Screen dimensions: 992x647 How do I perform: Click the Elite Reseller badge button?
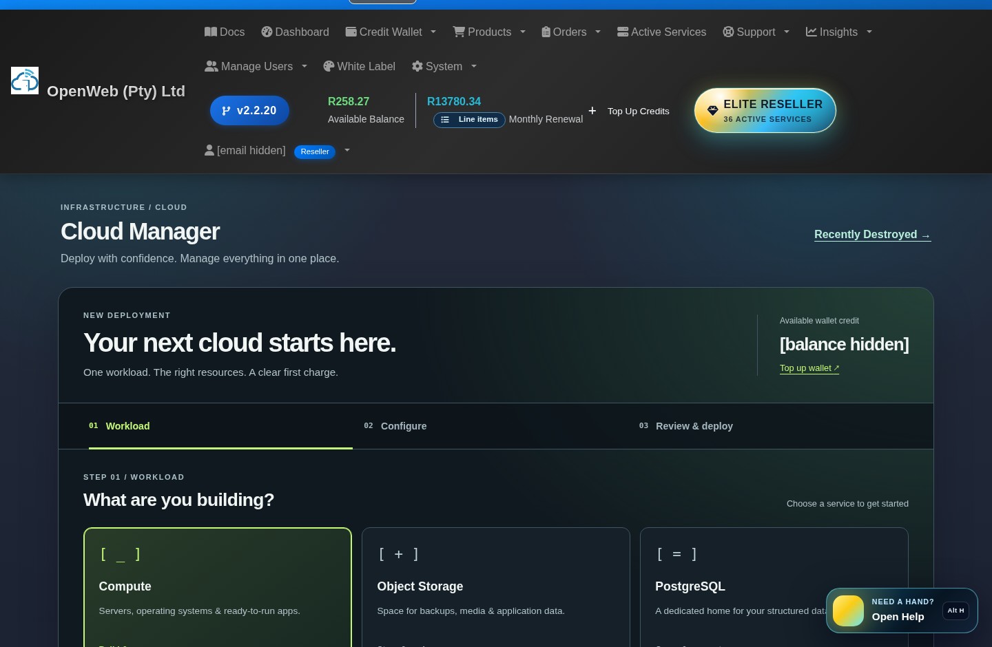click(765, 110)
